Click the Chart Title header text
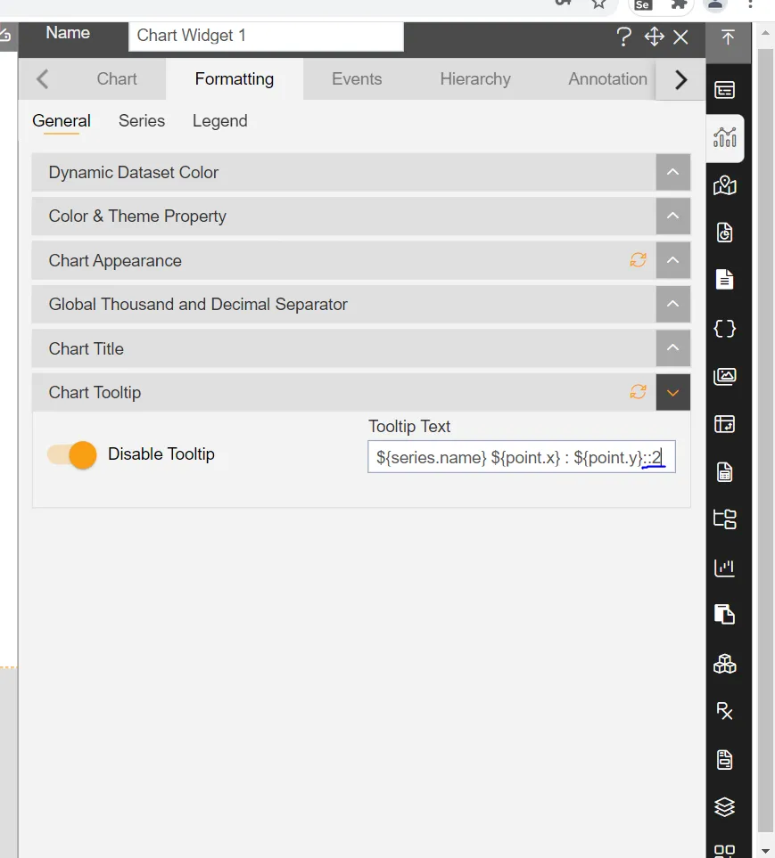 [x=86, y=348]
